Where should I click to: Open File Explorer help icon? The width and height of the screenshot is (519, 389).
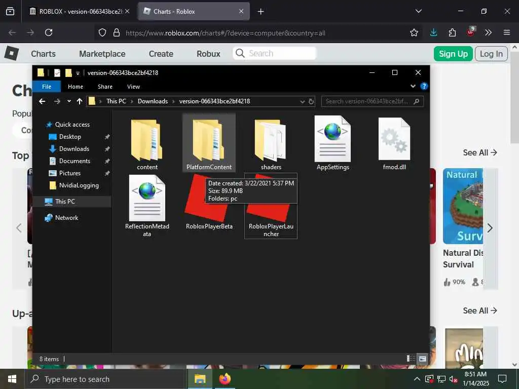coord(424,86)
